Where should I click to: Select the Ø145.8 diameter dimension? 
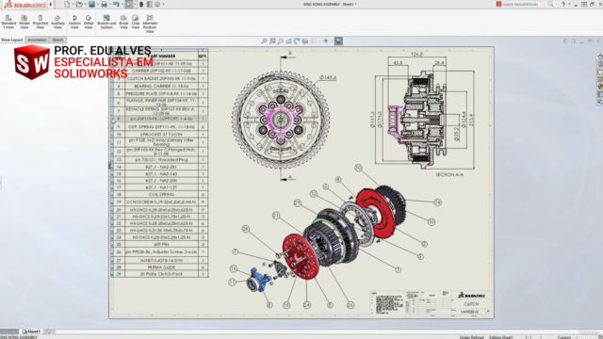[x=328, y=78]
